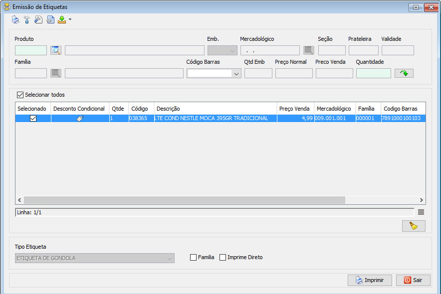Click the green download arrow icon
The height and width of the screenshot is (294, 441).
tap(61, 20)
